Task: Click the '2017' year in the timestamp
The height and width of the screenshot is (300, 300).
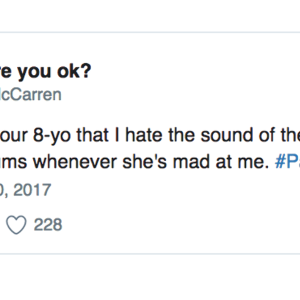Action: point(32,189)
